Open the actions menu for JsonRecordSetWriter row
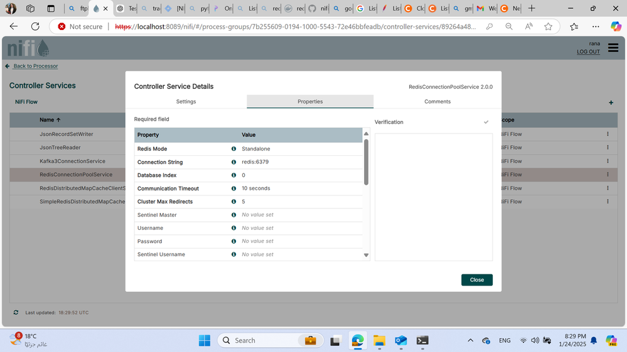This screenshot has height=352, width=627. pyautogui.click(x=608, y=134)
